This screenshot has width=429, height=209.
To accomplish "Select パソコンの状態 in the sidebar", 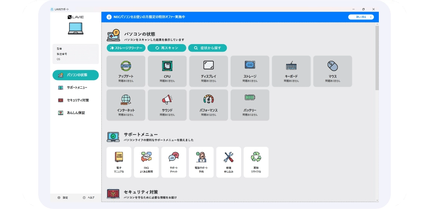I will tap(76, 75).
